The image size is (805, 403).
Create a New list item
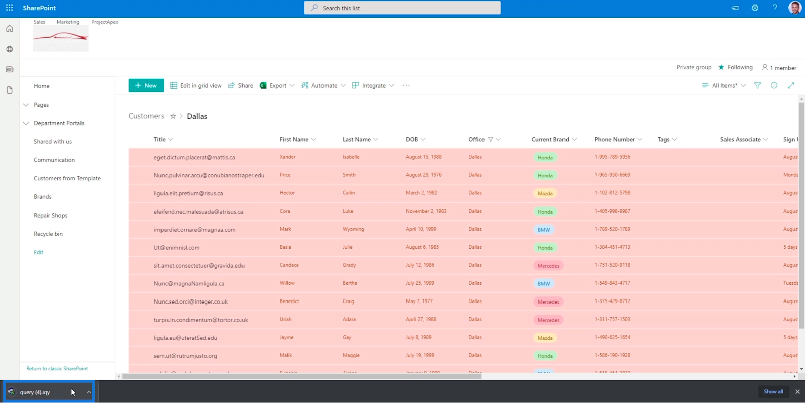pos(146,85)
